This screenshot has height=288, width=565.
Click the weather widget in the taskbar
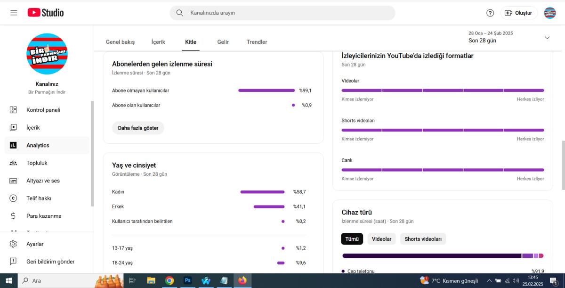449,280
